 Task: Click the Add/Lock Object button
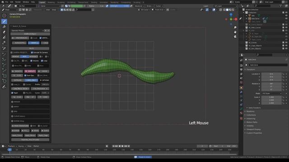pyautogui.click(x=30, y=34)
